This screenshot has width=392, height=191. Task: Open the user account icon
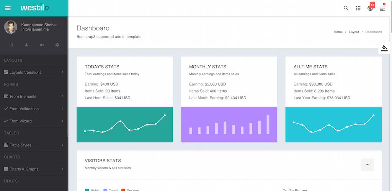(26, 45)
